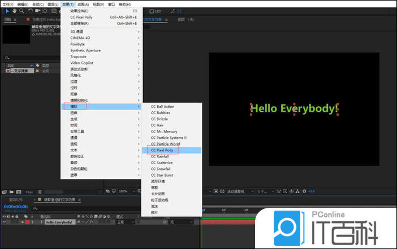Toggle visibility eye of Hello Everybody layer

click(5, 222)
